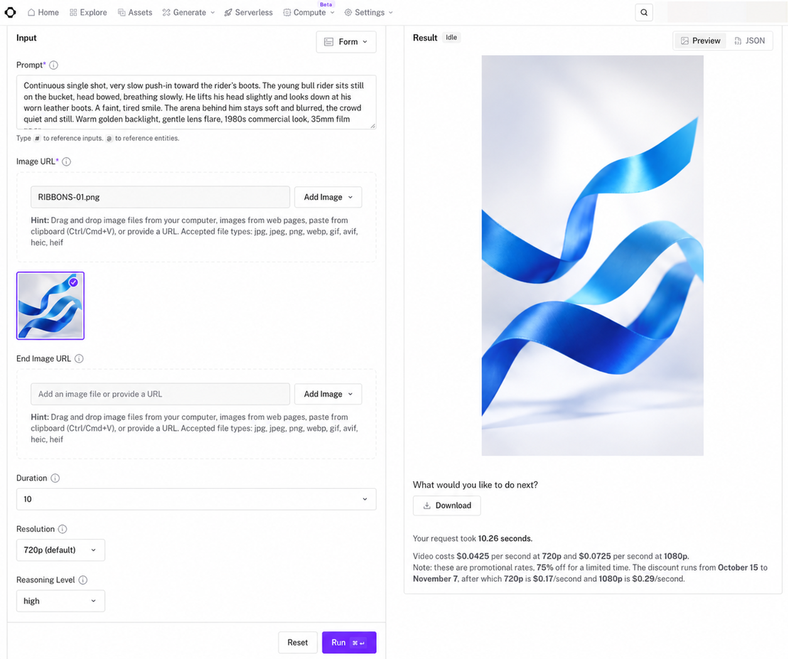Viewport: 788px width, 659px height.
Task: Select the blue ribbon image thumbnail
Action: point(50,305)
